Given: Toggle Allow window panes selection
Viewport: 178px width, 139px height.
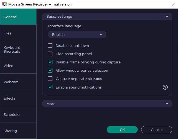Looking at the screenshot, I should click(50, 70).
